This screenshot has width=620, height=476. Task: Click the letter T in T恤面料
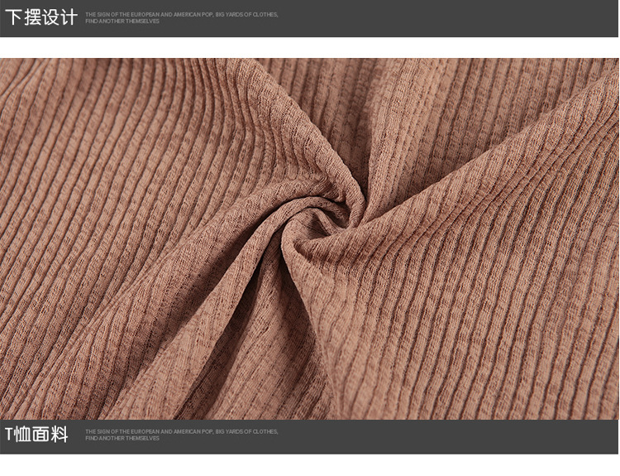pos(9,435)
